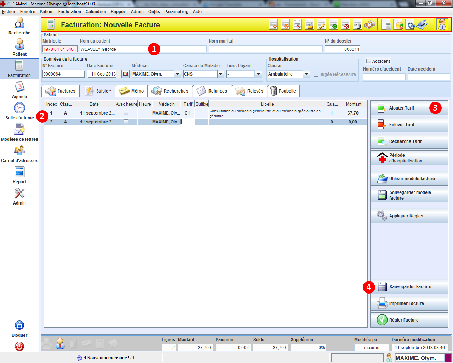
Task: Click the red power quit icon
Action: tap(19, 346)
